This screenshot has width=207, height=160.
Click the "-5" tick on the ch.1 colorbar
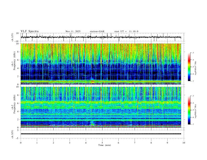193,67
